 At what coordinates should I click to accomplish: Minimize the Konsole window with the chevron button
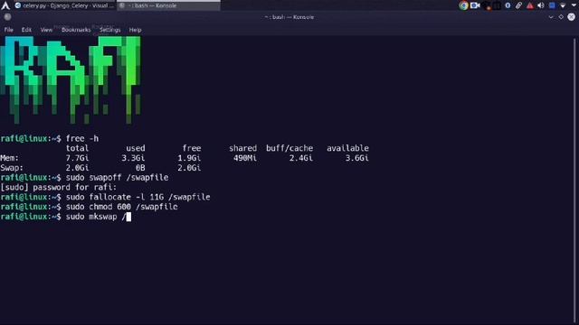551,17
